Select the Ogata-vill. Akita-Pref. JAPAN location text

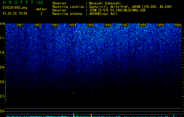(x=130, y=7)
